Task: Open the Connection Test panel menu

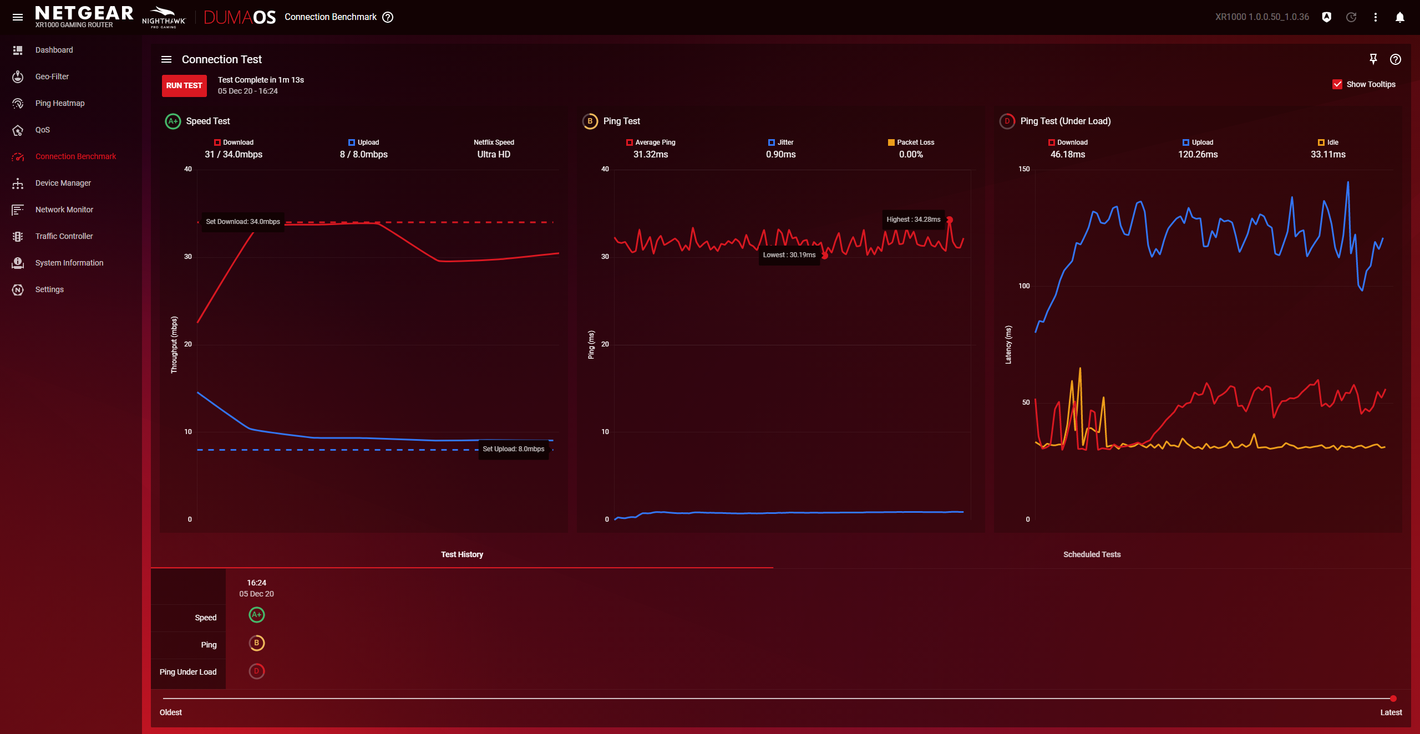Action: pyautogui.click(x=166, y=59)
